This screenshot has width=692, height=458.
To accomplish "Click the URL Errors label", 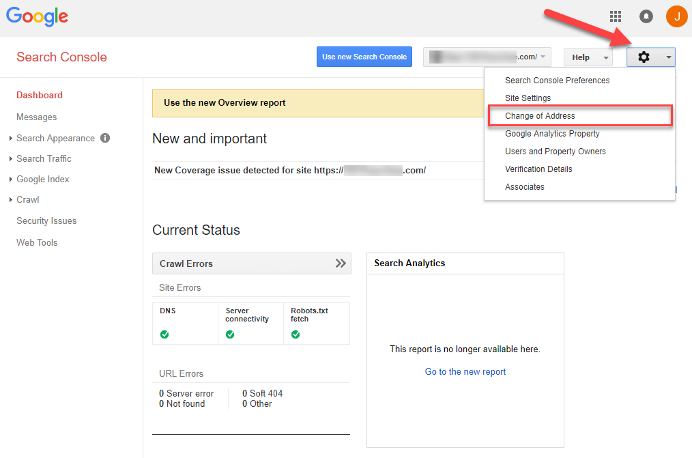I will point(181,374).
